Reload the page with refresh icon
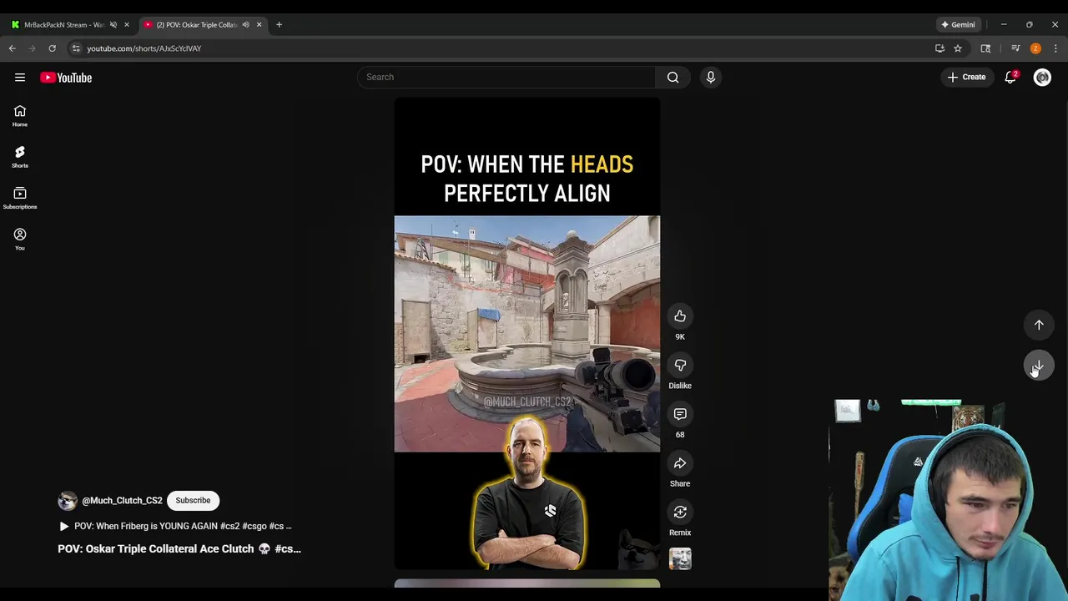This screenshot has height=601, width=1068. point(52,48)
